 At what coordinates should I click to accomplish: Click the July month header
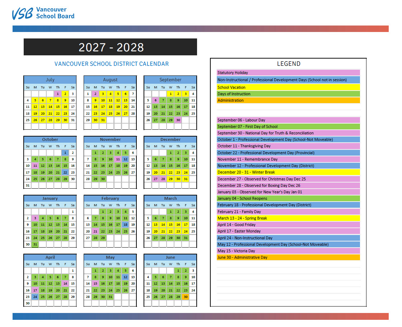50,79
